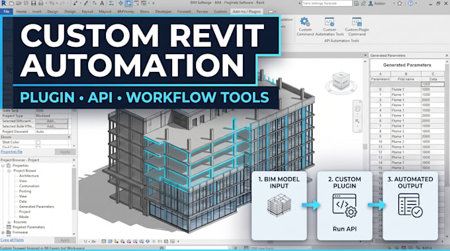Click the Cyew all Fields link
The height and width of the screenshot is (251, 450).
coord(12,240)
